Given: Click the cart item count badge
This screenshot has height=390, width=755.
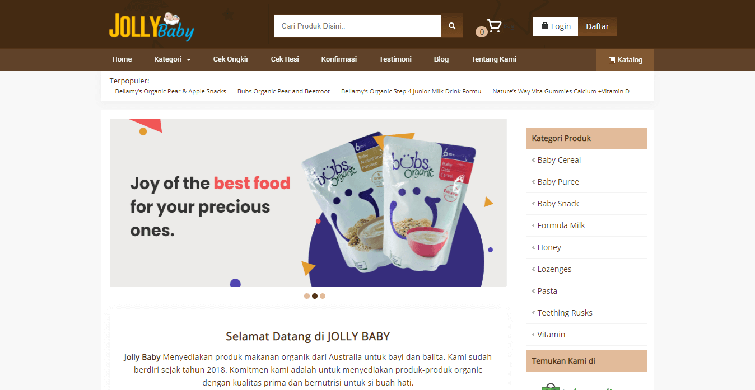Looking at the screenshot, I should coord(481,32).
